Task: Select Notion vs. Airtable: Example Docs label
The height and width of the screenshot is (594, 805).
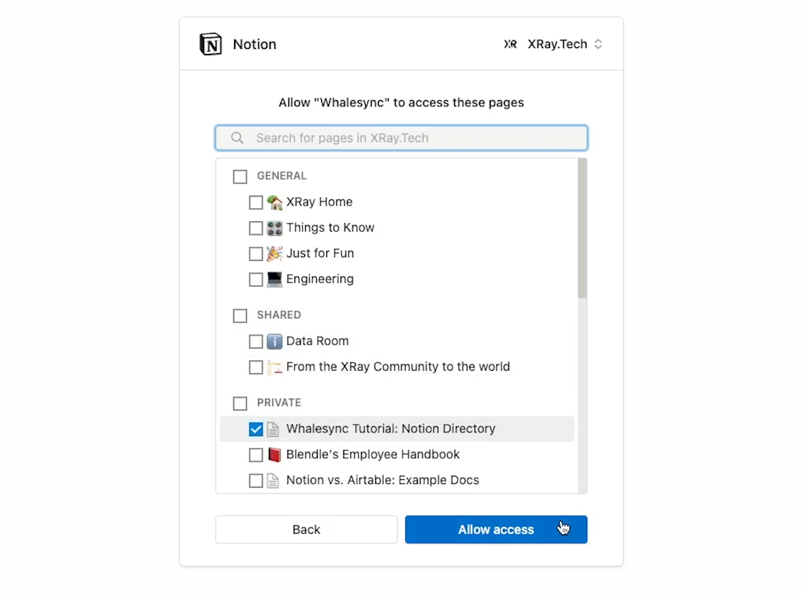Action: (382, 480)
